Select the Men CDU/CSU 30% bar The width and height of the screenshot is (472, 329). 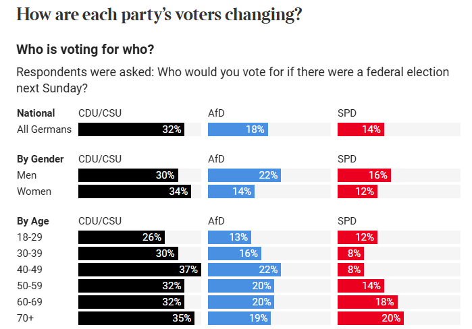tap(128, 175)
